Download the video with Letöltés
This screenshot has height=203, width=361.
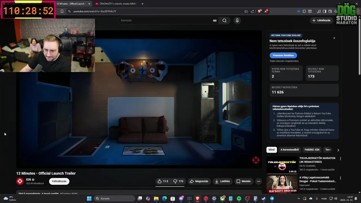[223, 181]
